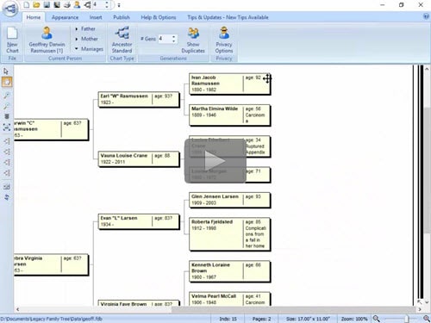The height and width of the screenshot is (323, 431).
Task: Expand the Mother list
Action: point(86,39)
